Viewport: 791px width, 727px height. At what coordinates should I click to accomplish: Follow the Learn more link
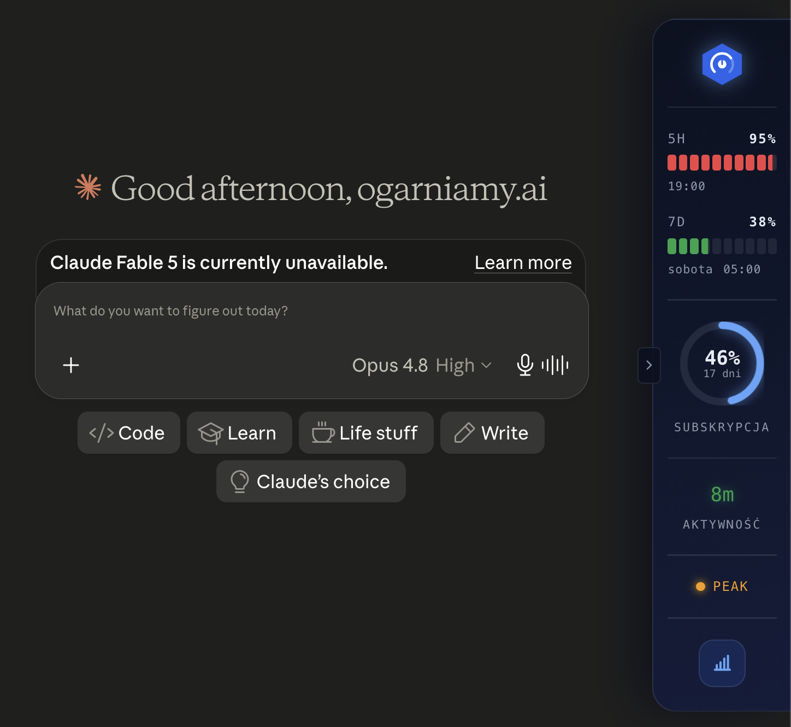tap(523, 263)
